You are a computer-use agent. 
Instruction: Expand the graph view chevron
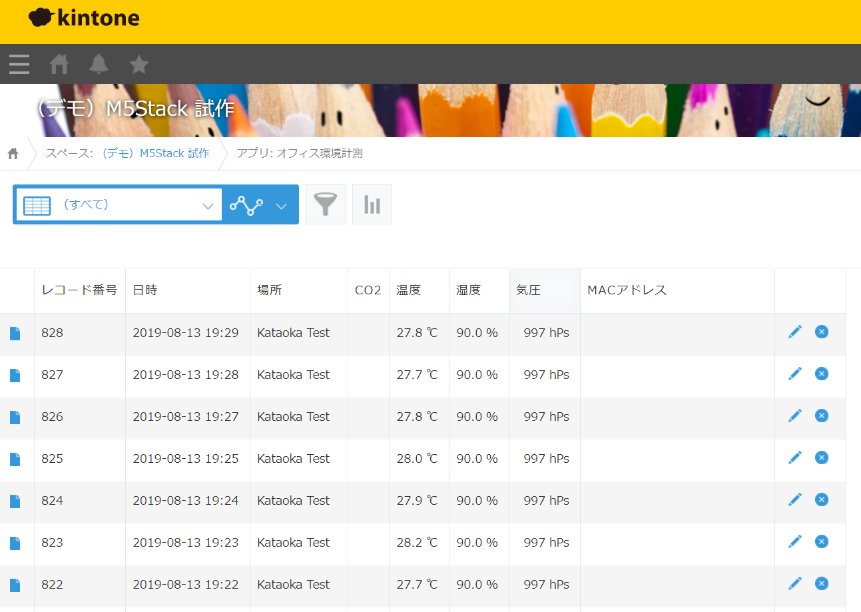[281, 206]
